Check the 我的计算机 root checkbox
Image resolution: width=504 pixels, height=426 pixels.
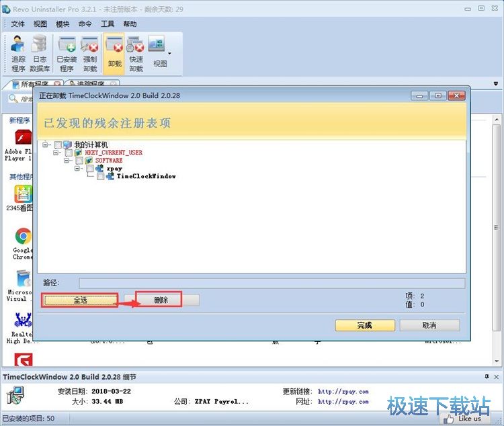click(58, 144)
